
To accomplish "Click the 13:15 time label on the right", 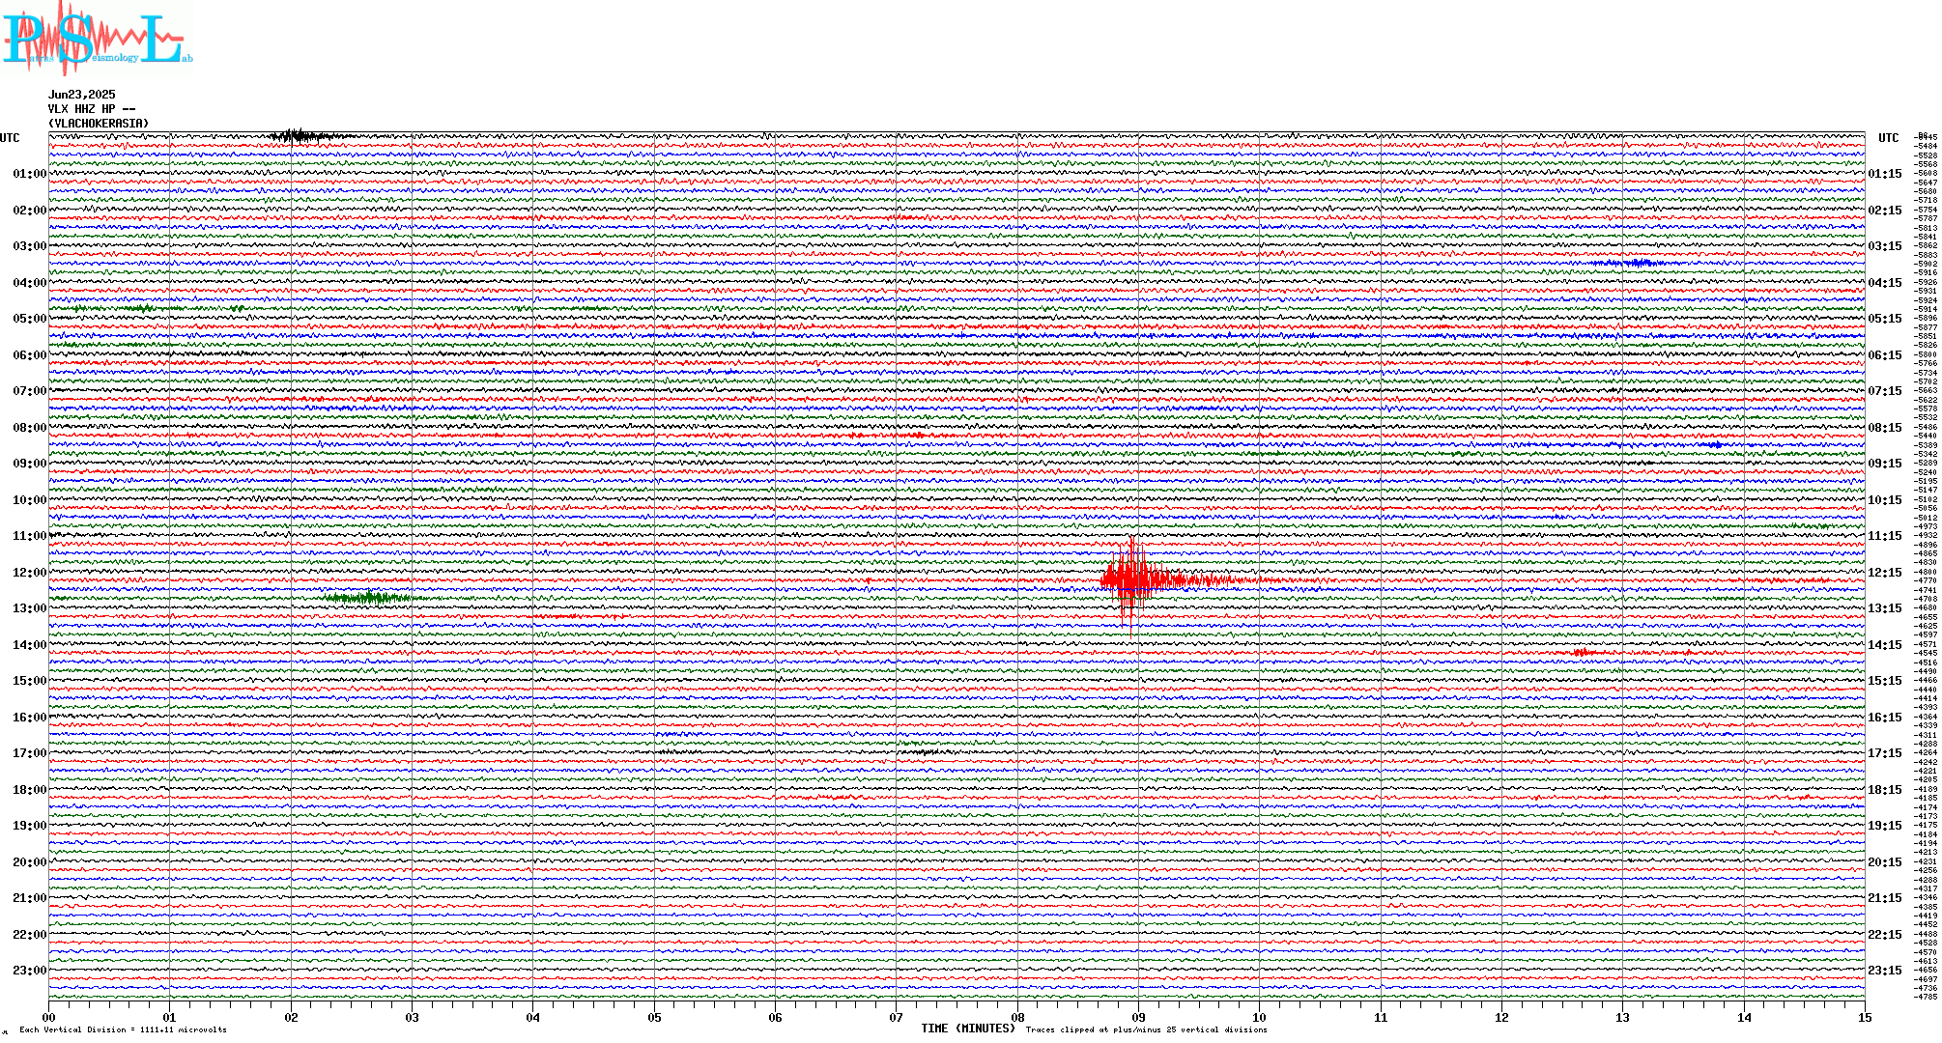I will (1885, 608).
